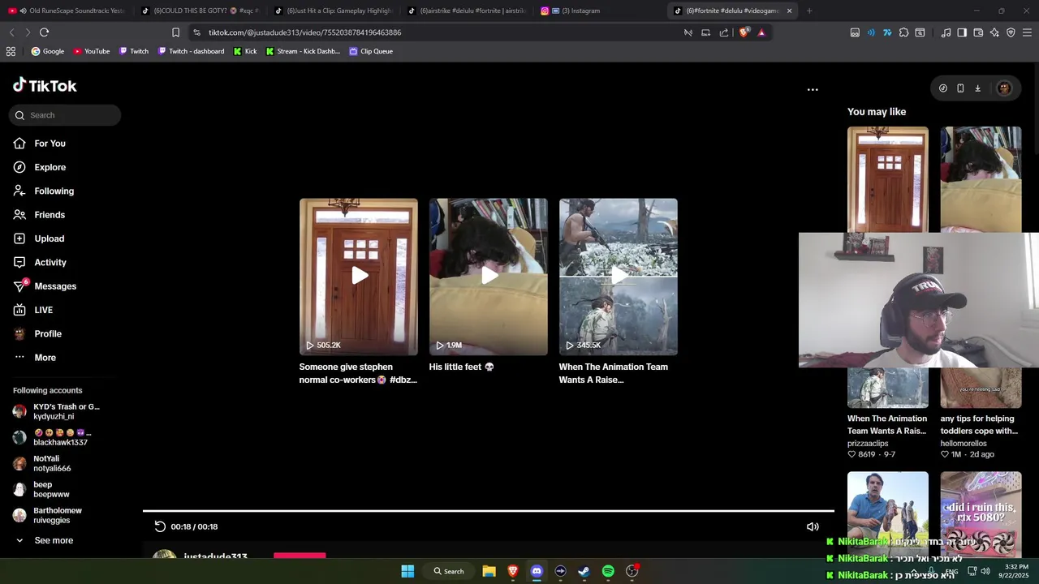This screenshot has width=1039, height=584.
Task: Open Spotify from the taskbar
Action: (x=608, y=571)
